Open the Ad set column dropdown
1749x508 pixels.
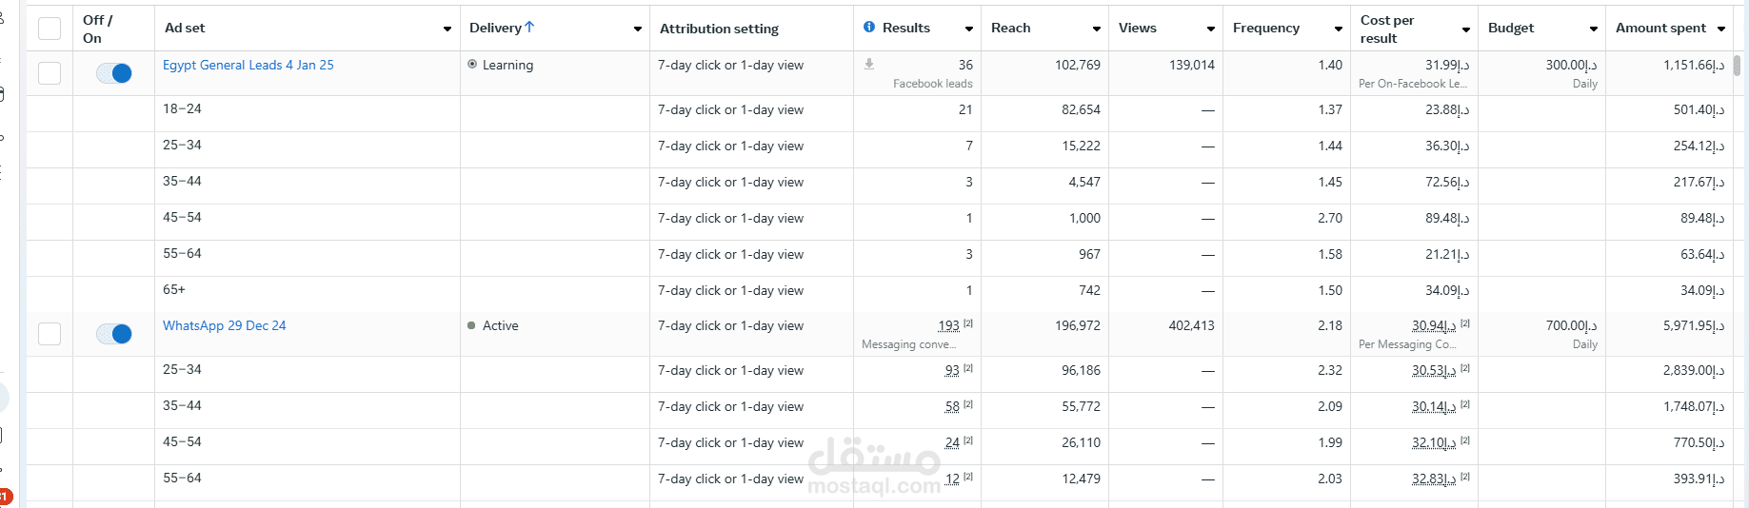point(447,29)
